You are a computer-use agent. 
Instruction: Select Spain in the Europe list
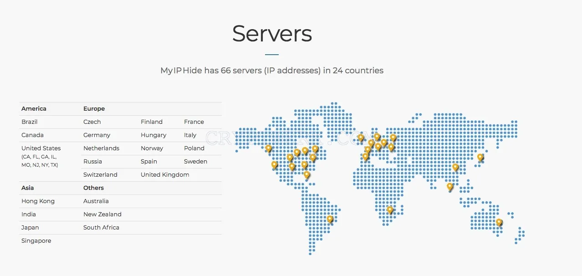coord(149,162)
